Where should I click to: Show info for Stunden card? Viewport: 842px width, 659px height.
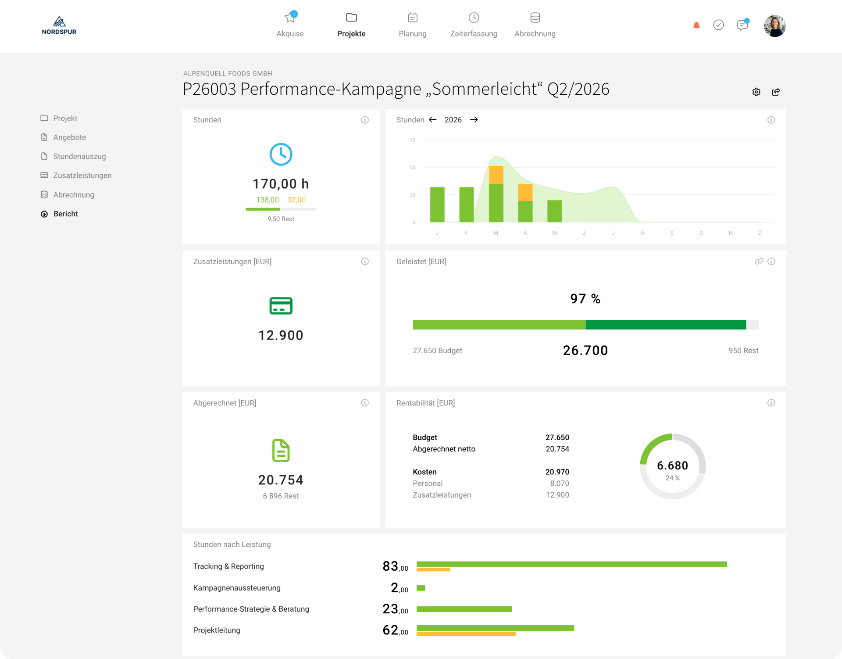point(365,120)
